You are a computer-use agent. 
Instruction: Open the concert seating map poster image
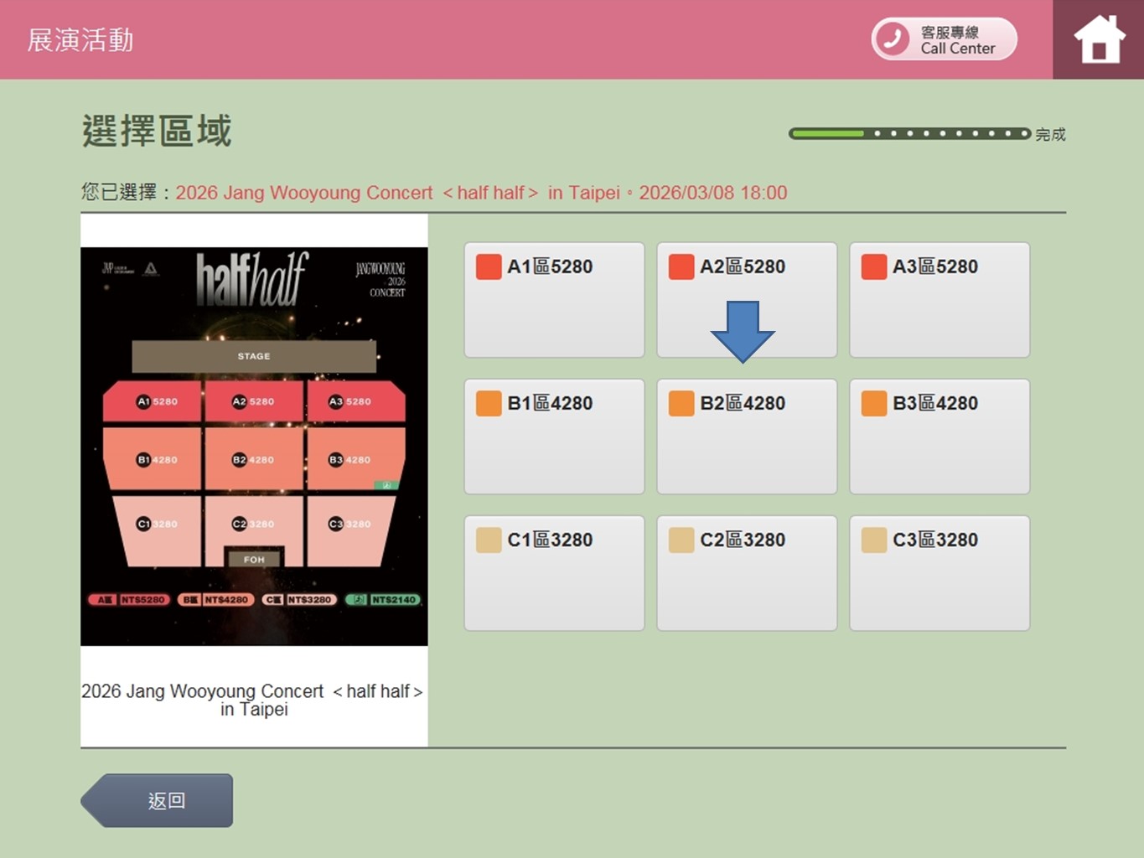[254, 446]
